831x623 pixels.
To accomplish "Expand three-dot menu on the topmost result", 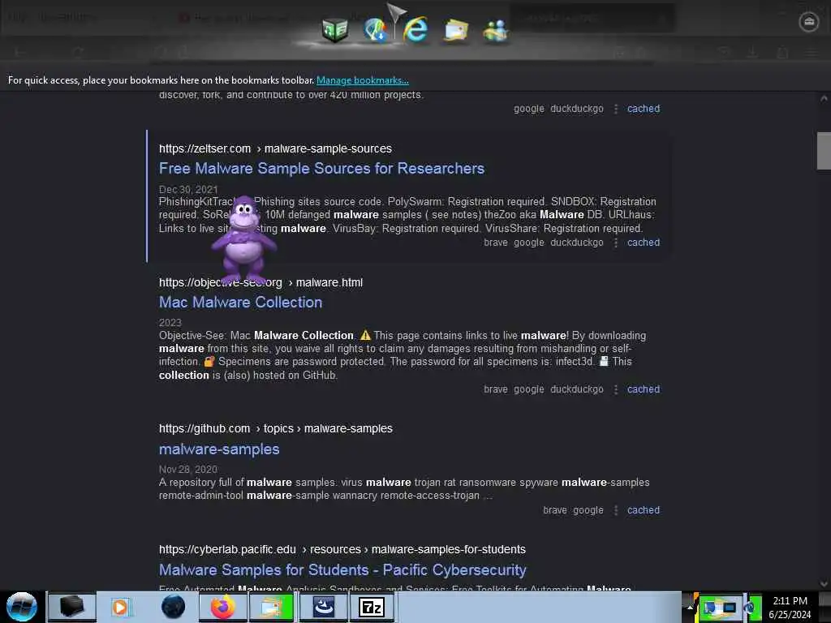I will tap(616, 109).
